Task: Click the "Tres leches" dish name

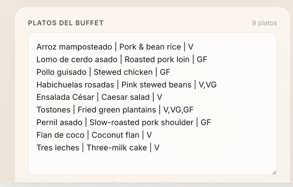Action: pyautogui.click(x=58, y=148)
